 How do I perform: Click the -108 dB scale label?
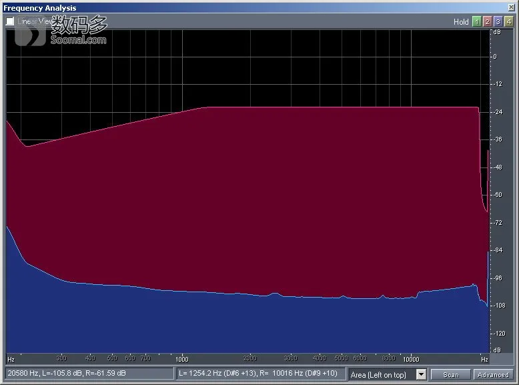(x=500, y=305)
